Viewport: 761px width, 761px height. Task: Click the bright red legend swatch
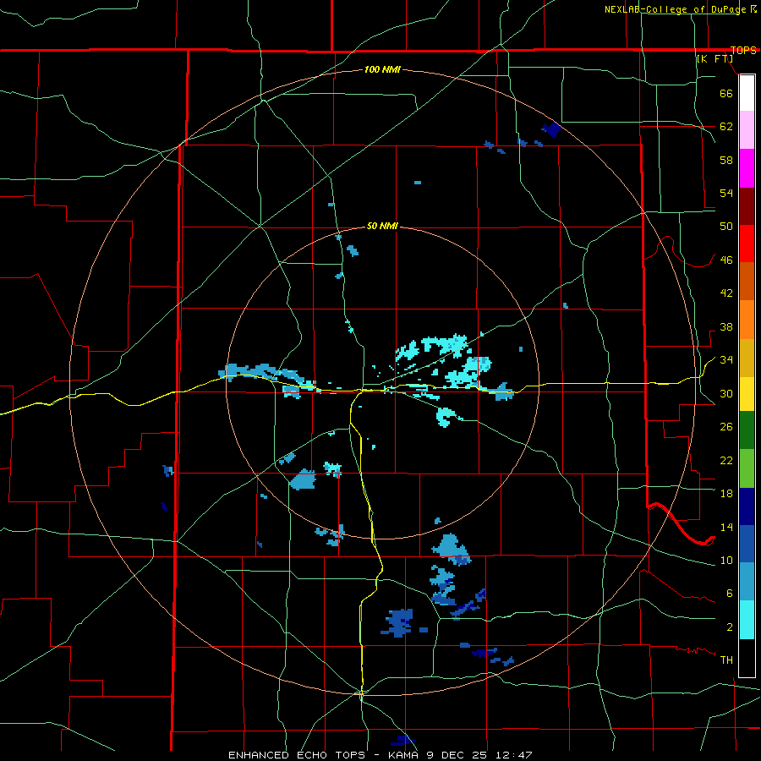[747, 244]
